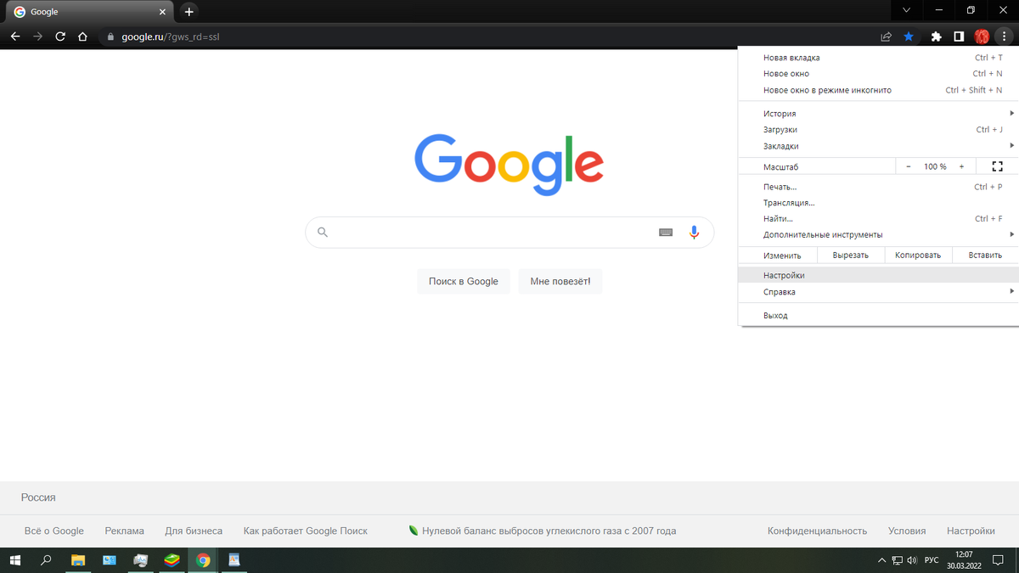Image resolution: width=1019 pixels, height=573 pixels.
Task: Start voice search with microphone icon
Action: [x=694, y=232]
